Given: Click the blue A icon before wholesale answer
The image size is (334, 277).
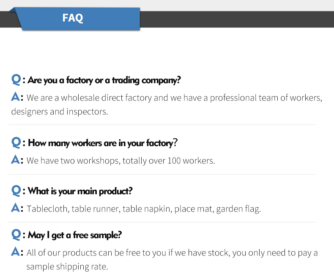Looking at the screenshot, I should click(16, 97).
